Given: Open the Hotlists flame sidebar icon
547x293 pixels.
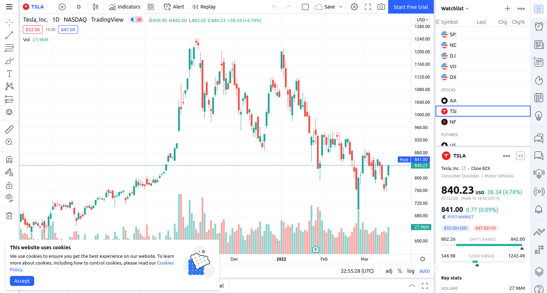Looking at the screenshot, I should [x=539, y=80].
